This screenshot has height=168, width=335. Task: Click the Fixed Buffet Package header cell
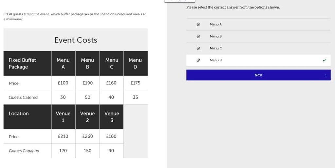22,63
